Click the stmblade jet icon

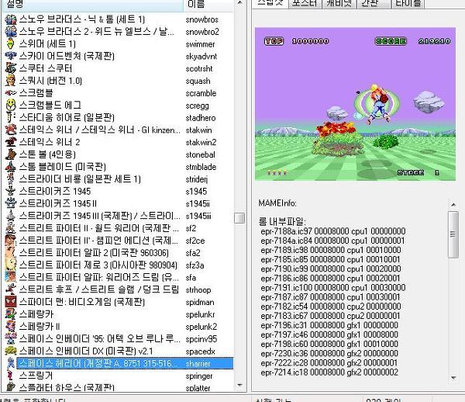(11, 167)
